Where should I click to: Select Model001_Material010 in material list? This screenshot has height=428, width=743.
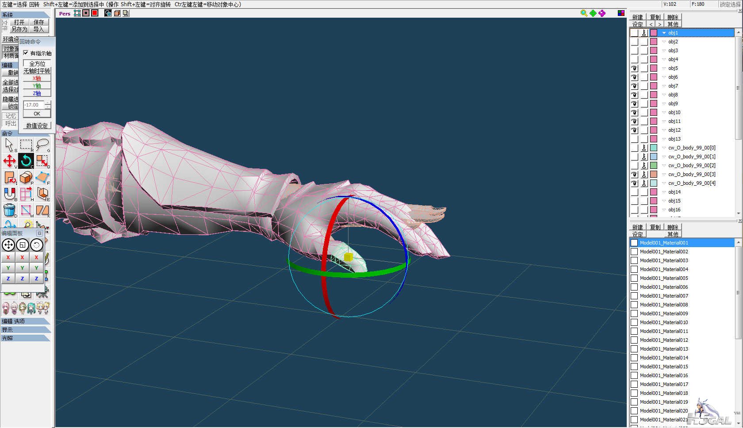664,322
